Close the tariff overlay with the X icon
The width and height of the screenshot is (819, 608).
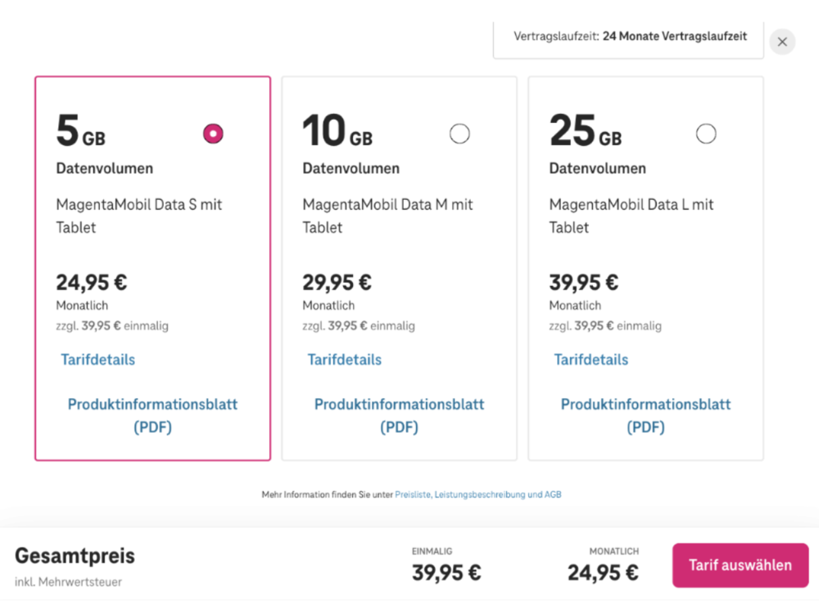click(x=782, y=42)
